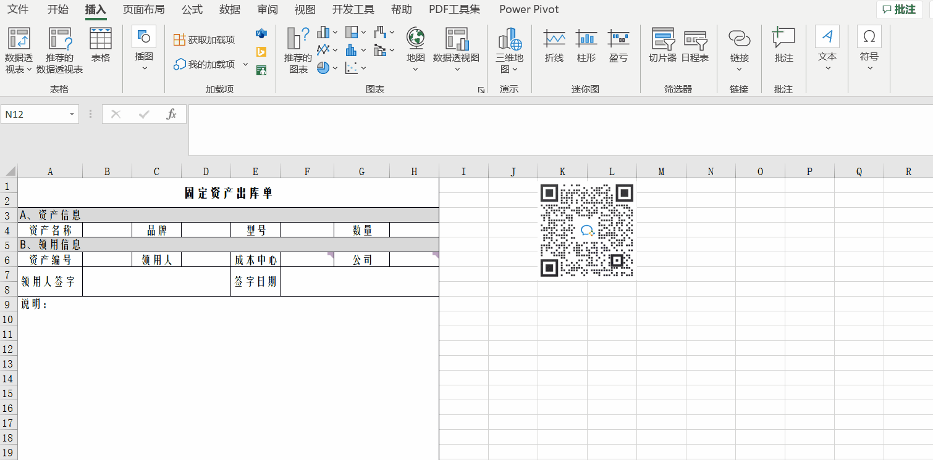The image size is (933, 460).
Task: Open the PDF工具集 tab
Action: point(455,9)
